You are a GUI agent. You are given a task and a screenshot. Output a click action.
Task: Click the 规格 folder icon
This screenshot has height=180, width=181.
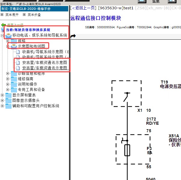[x=14, y=41]
